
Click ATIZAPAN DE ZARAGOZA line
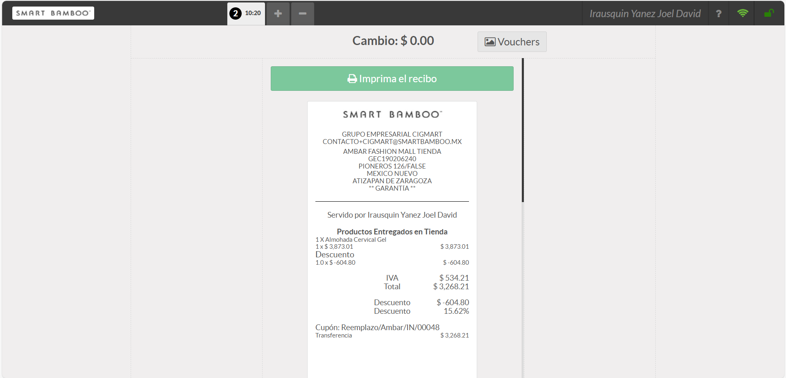pyautogui.click(x=392, y=181)
